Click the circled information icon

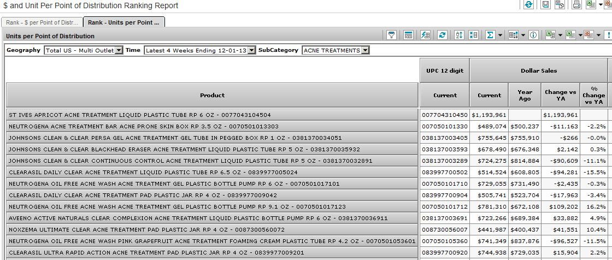click(533, 35)
